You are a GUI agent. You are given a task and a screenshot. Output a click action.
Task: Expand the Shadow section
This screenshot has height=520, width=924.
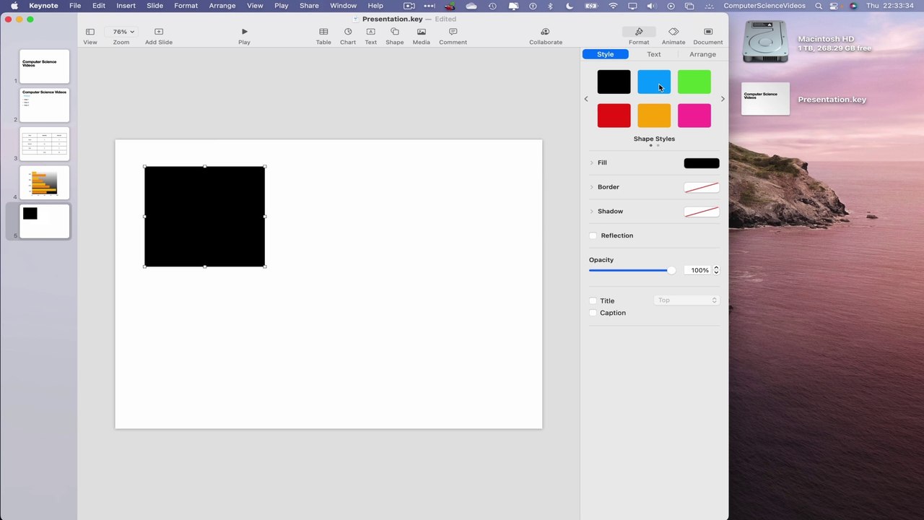click(592, 212)
